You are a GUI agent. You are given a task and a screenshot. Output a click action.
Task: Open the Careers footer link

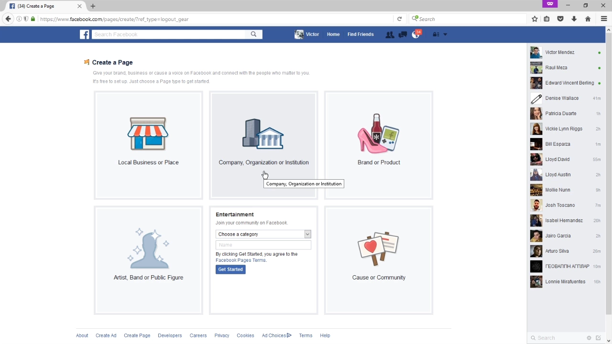tap(198, 335)
